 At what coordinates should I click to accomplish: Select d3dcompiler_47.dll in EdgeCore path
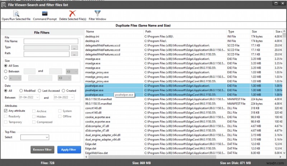pyautogui.click(x=184, y=131)
